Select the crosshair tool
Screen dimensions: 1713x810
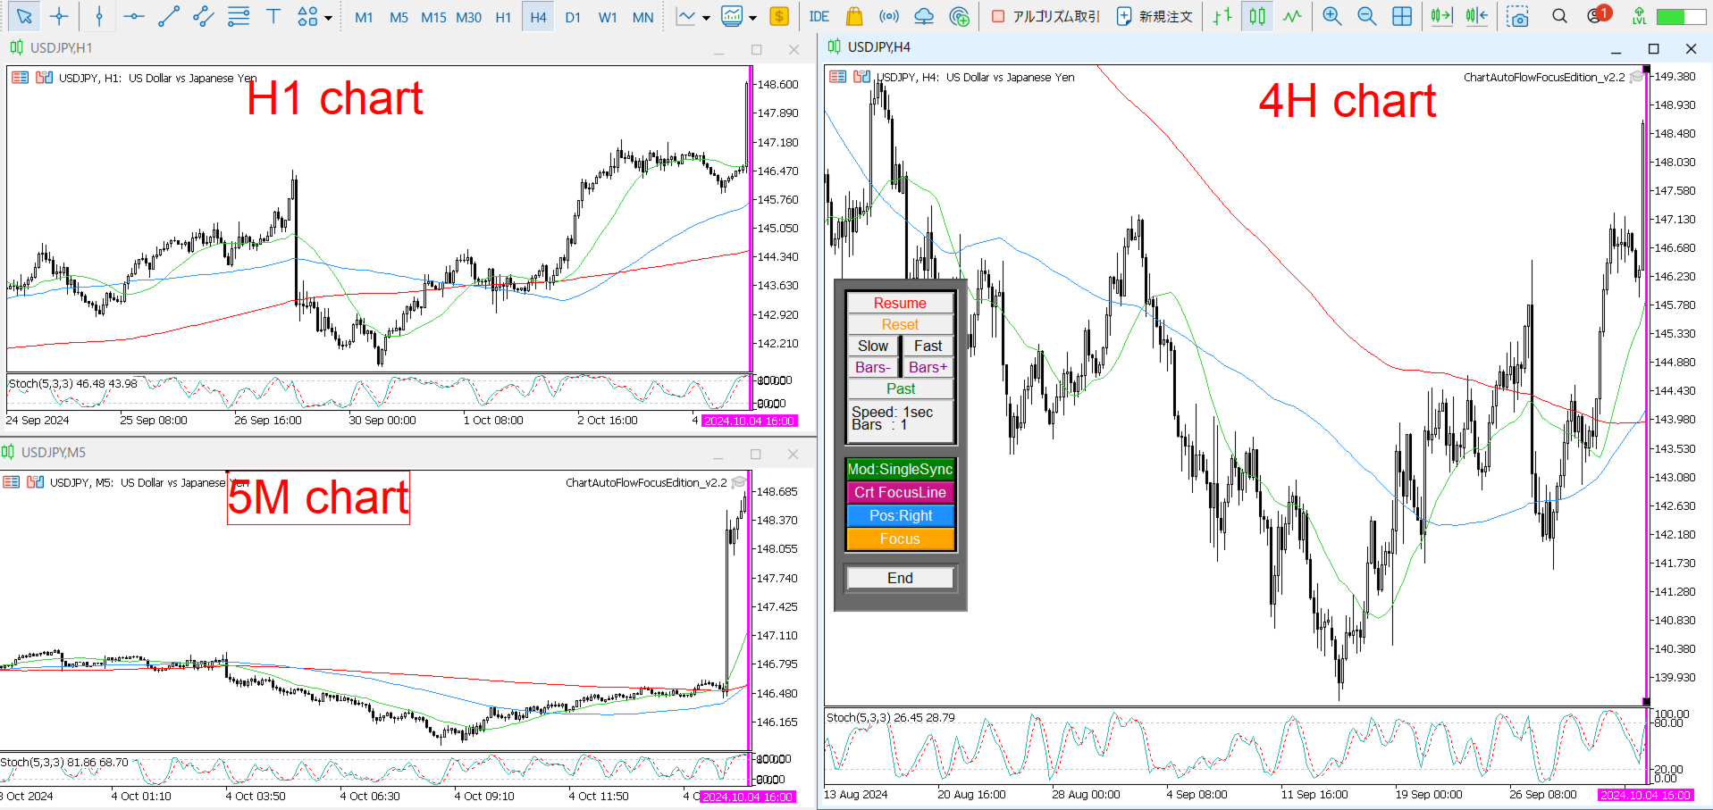pos(59,16)
